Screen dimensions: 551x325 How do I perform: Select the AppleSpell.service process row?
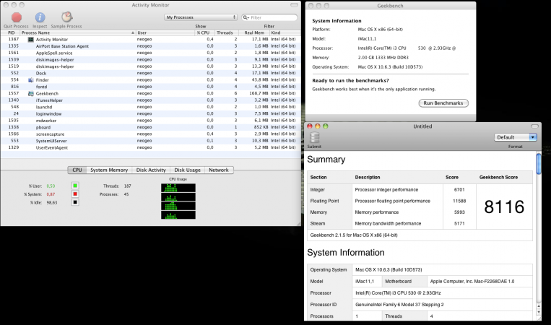pos(150,53)
